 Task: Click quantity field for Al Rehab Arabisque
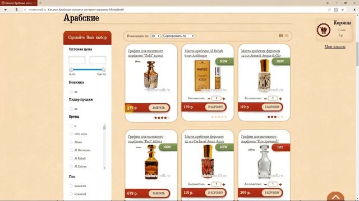click(x=216, y=98)
